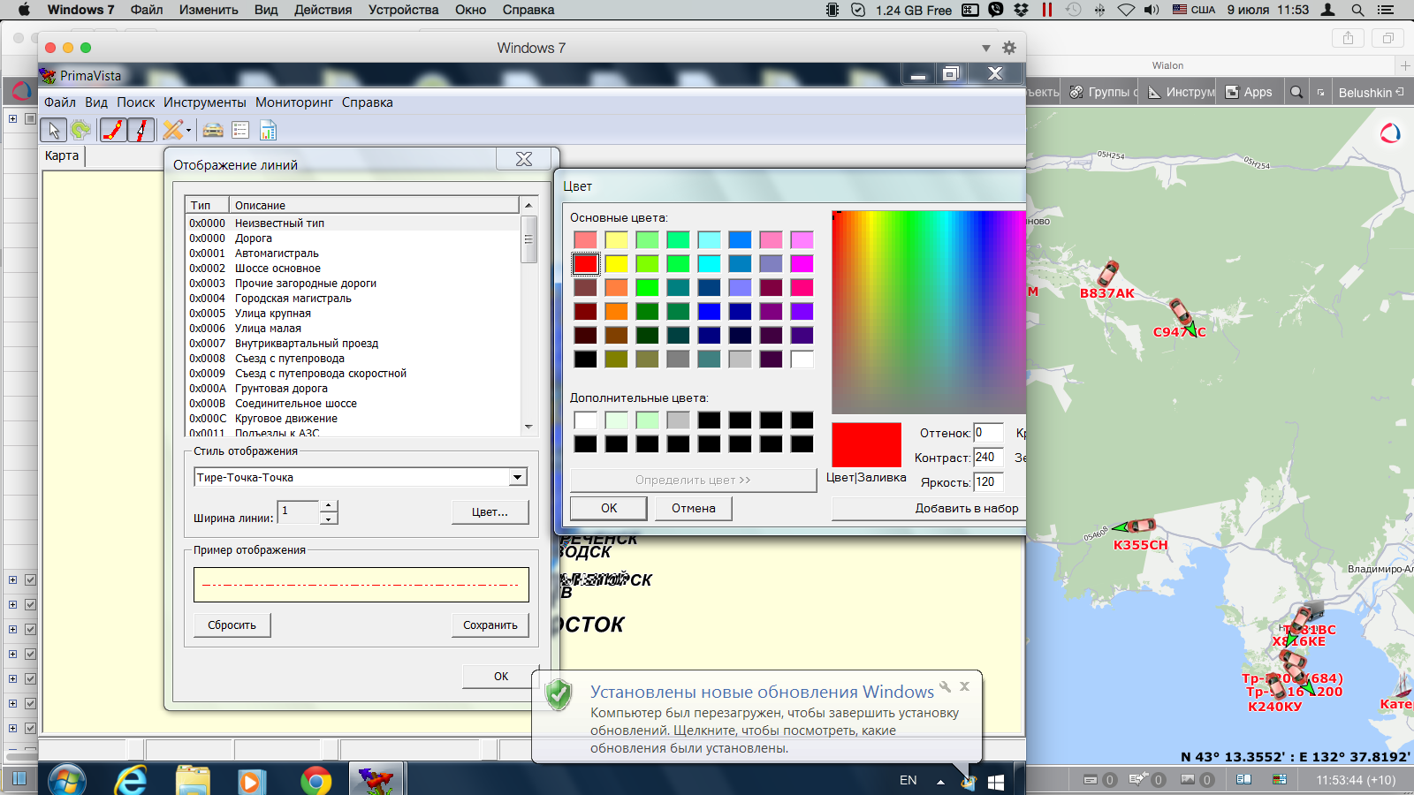Toggle the square checkbox at top of left panel
The width and height of the screenshot is (1414, 795).
point(30,118)
